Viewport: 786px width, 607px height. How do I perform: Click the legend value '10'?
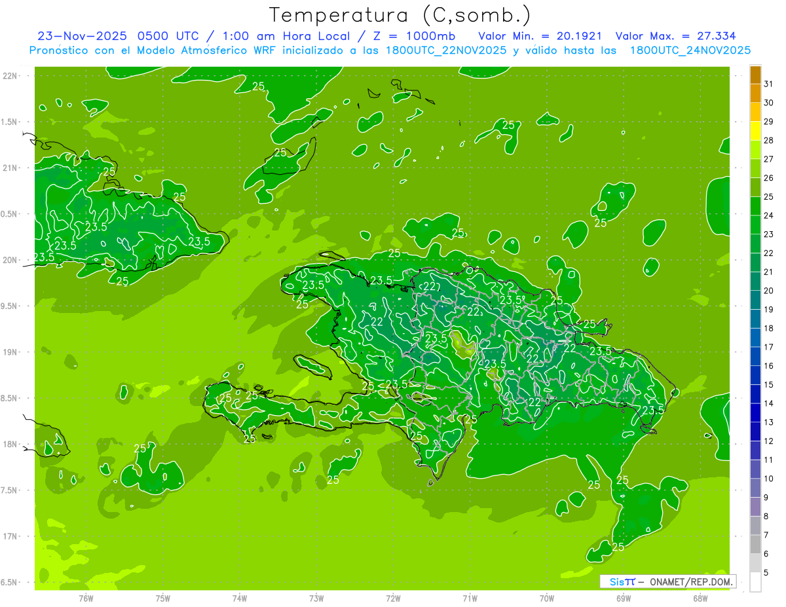coord(769,479)
